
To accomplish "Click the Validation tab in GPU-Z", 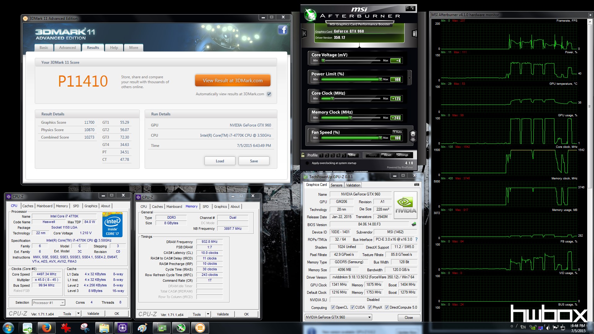I will coord(353,185).
